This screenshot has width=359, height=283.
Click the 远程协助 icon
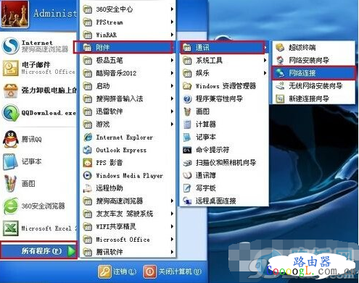pos(88,188)
